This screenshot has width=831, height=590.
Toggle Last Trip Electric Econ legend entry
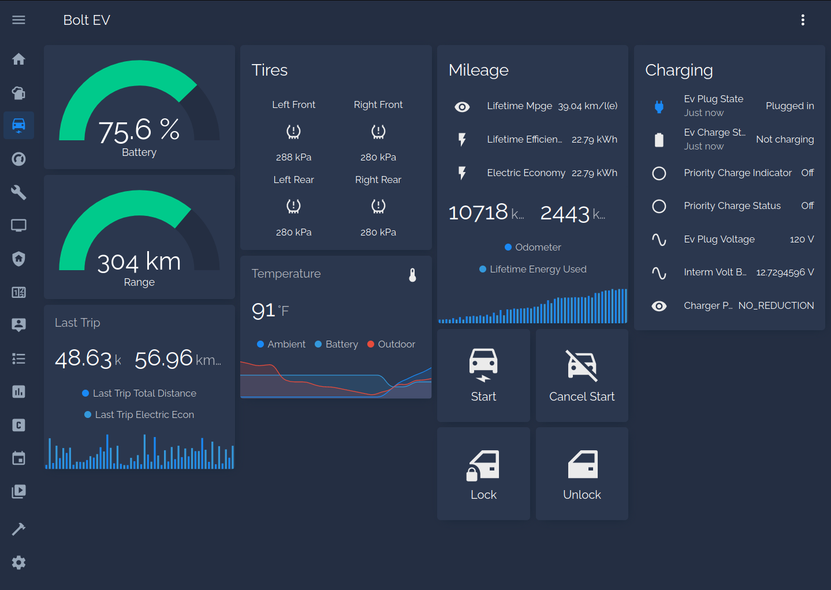coord(139,415)
